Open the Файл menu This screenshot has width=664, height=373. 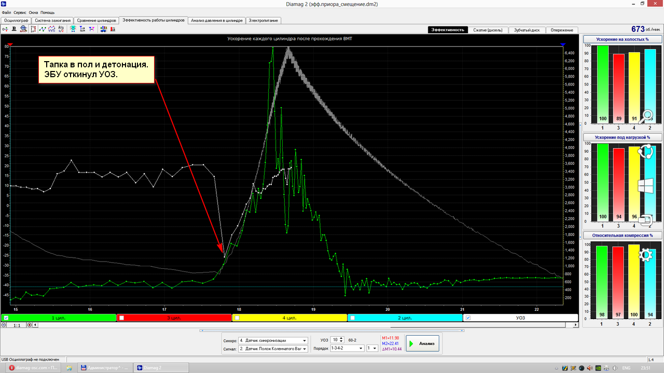[x=6, y=12]
